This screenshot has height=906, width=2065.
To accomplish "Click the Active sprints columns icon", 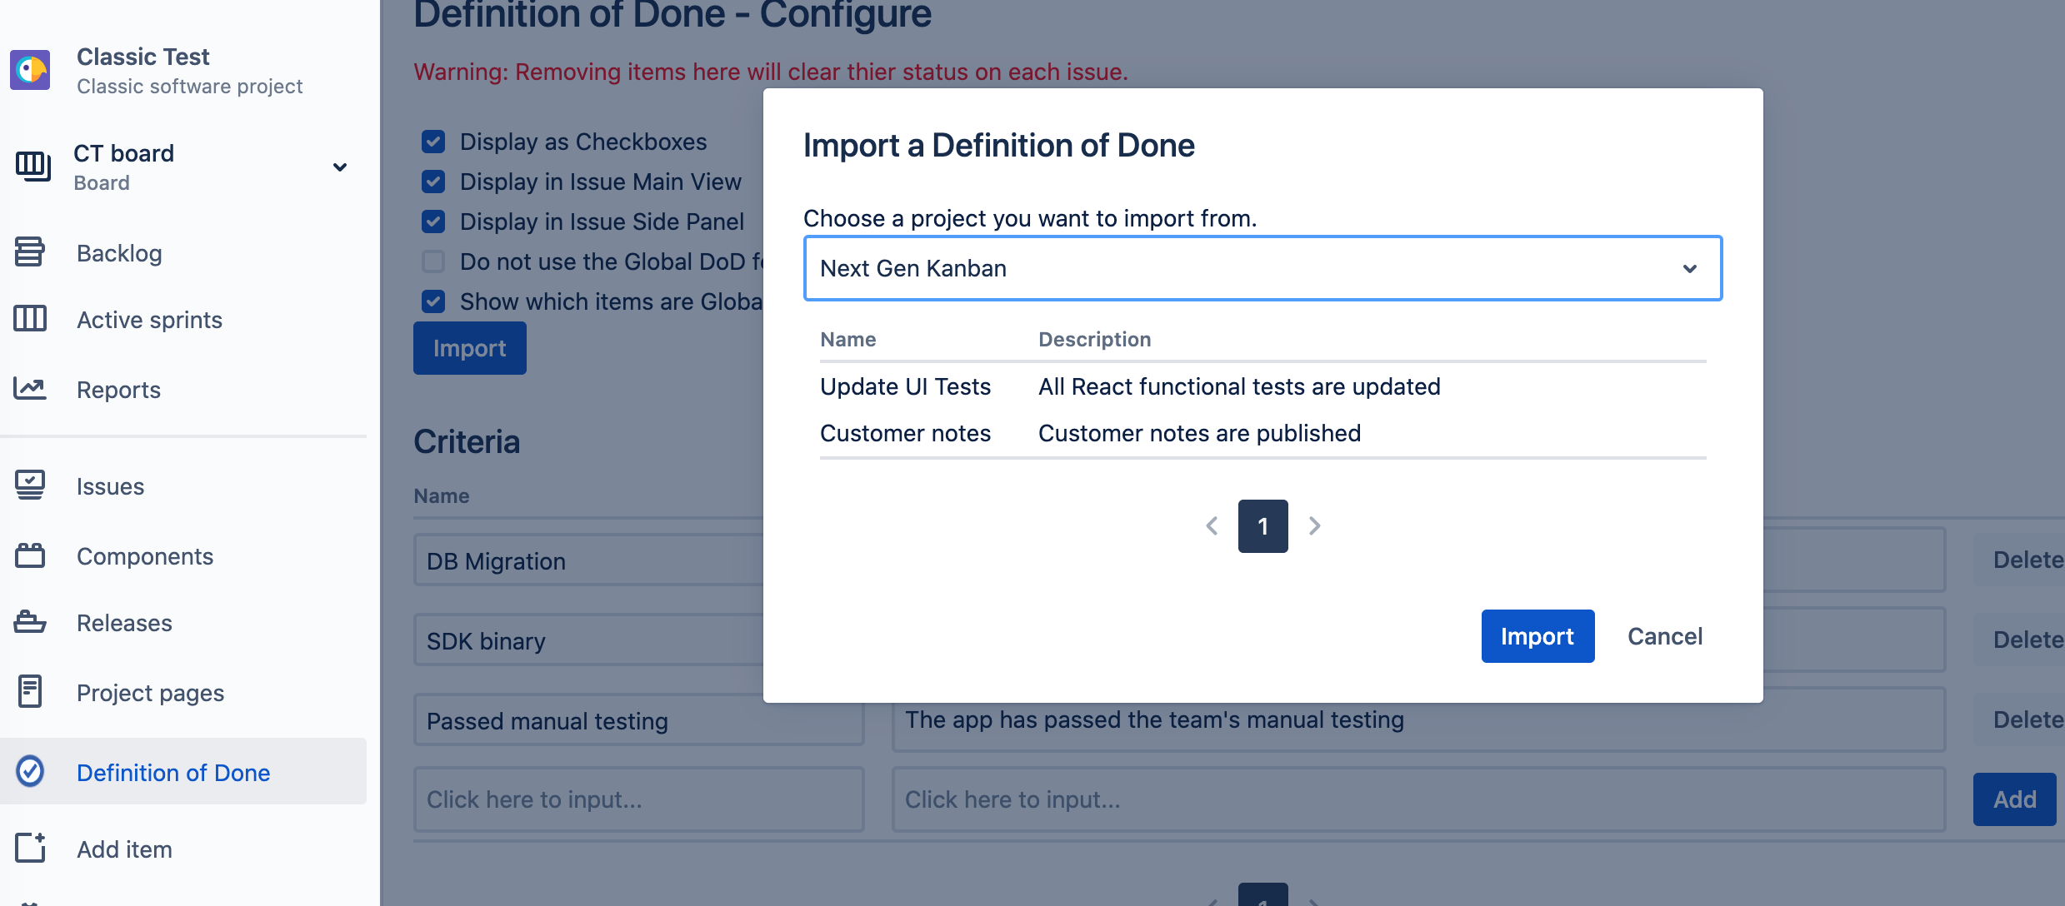I will pos(30,319).
